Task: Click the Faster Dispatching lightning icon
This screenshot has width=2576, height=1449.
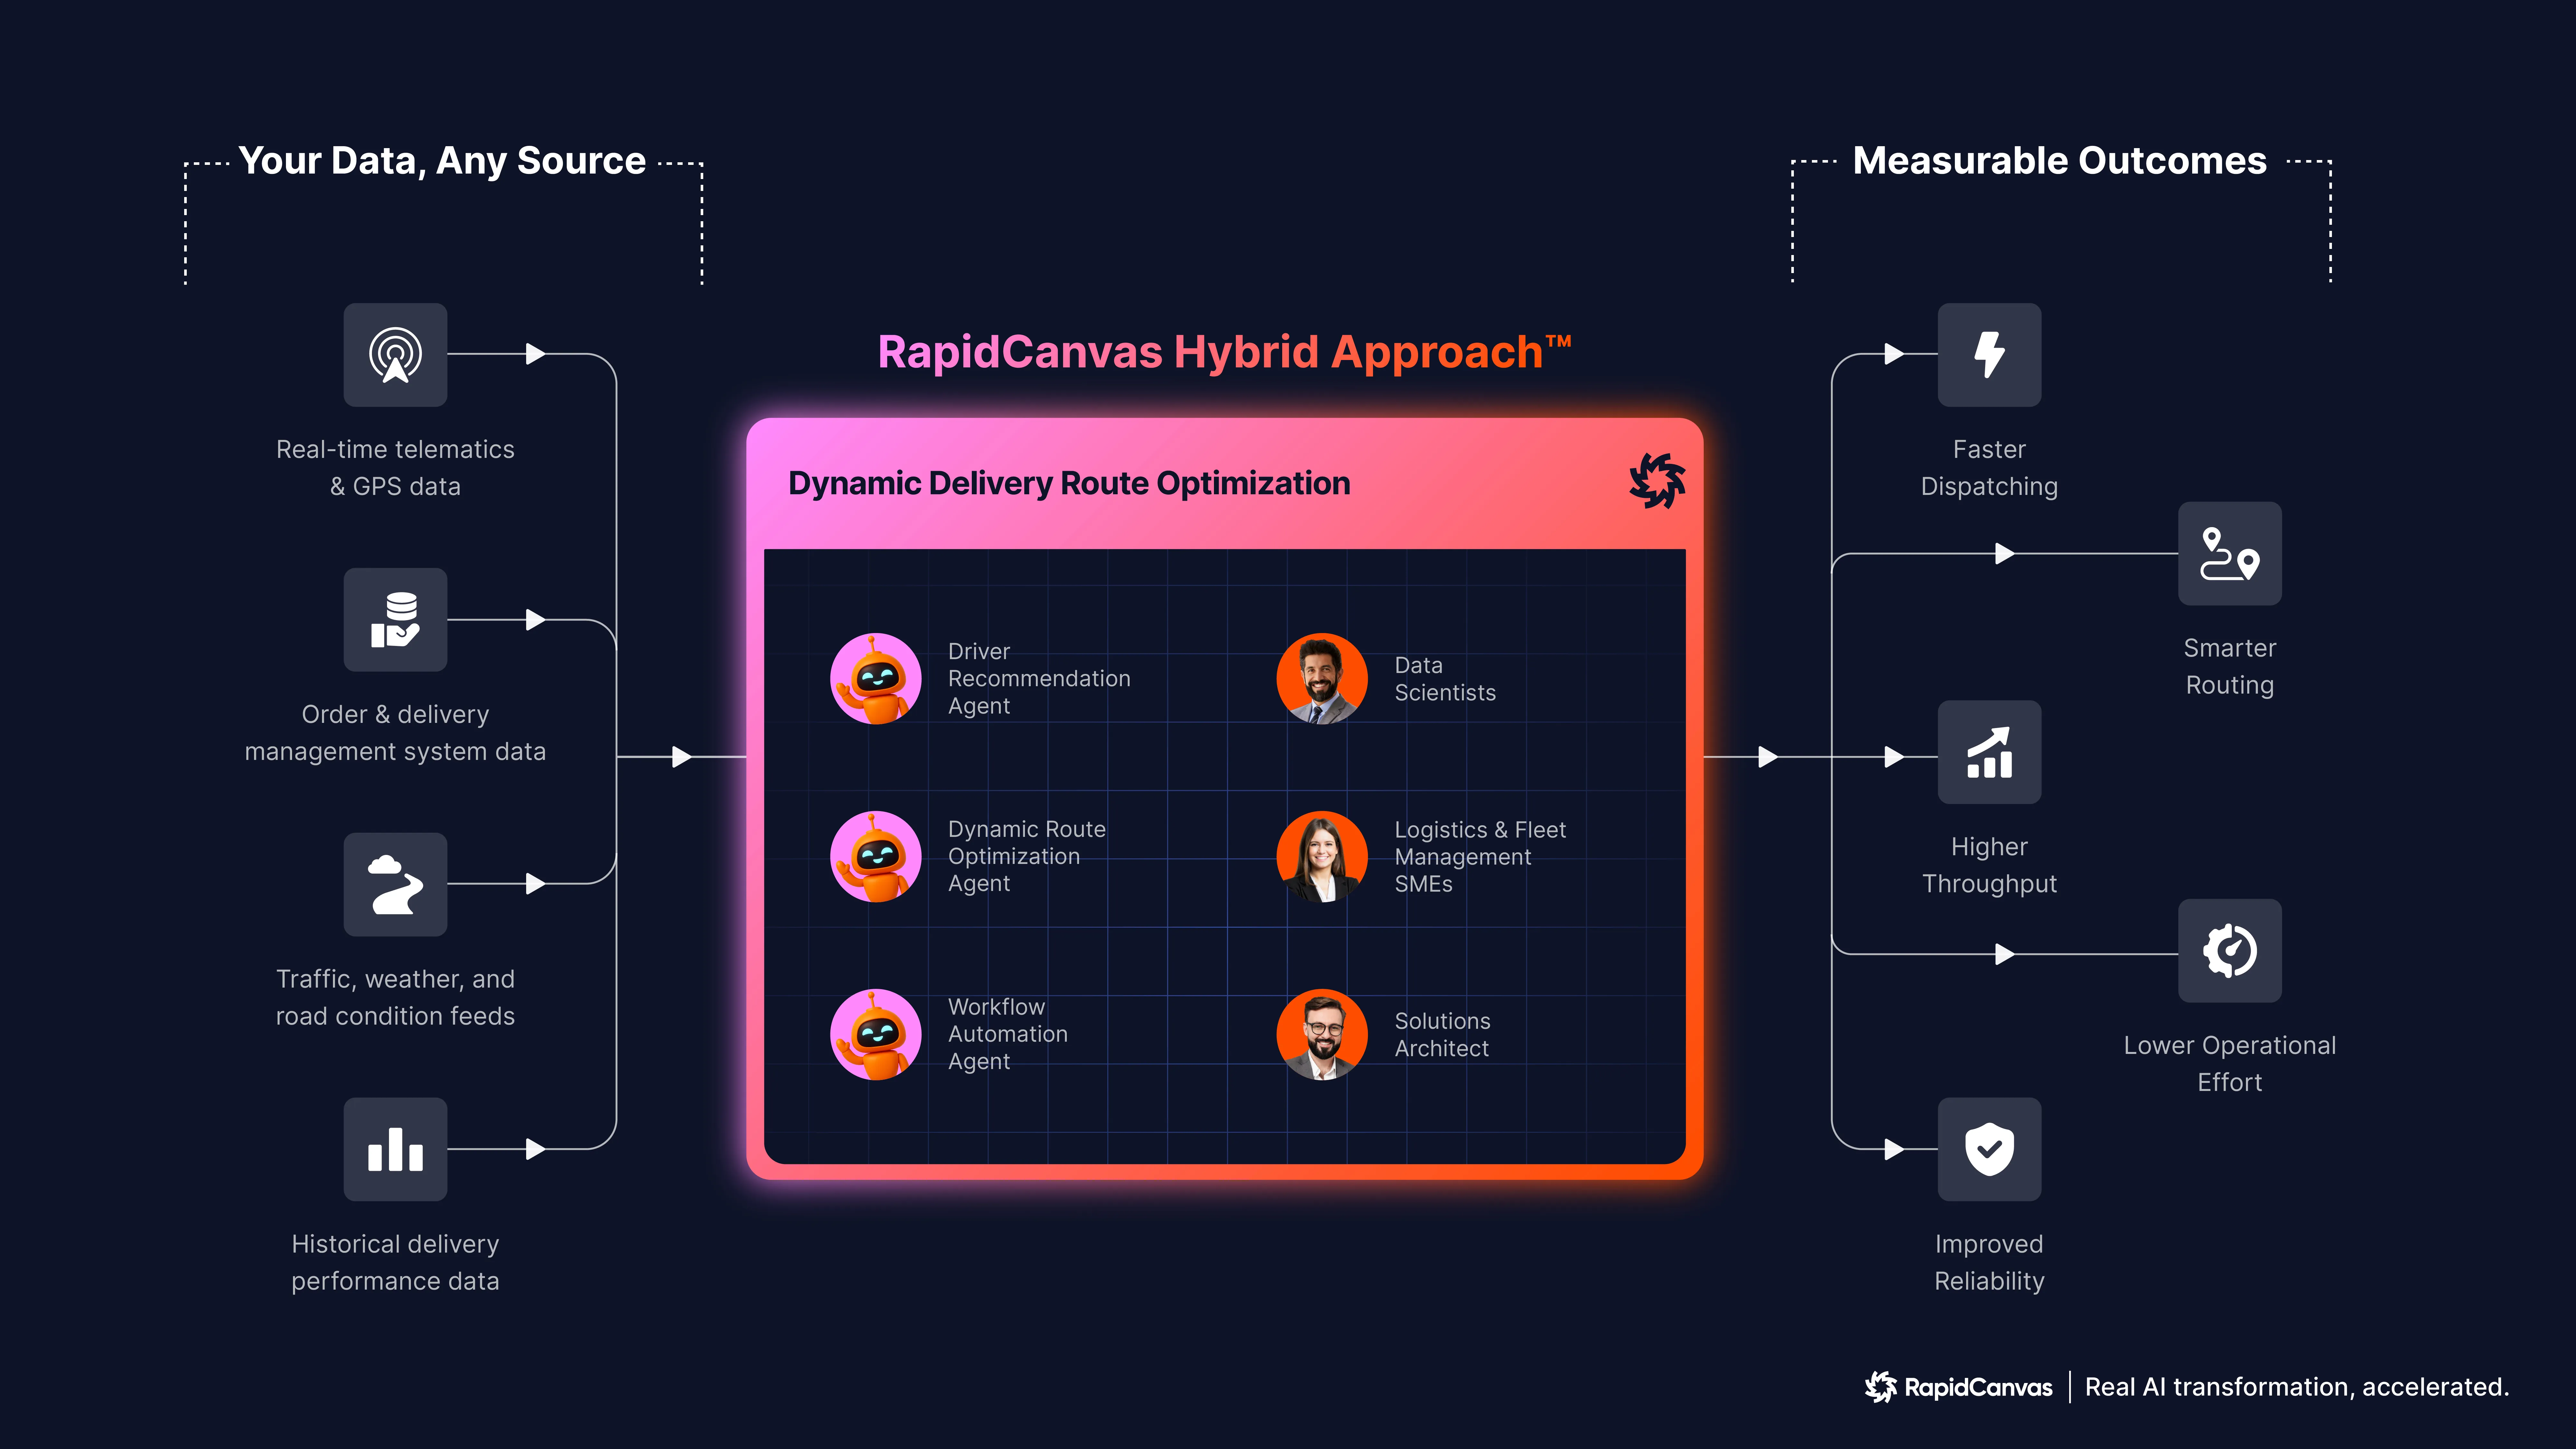Action: [x=1989, y=355]
